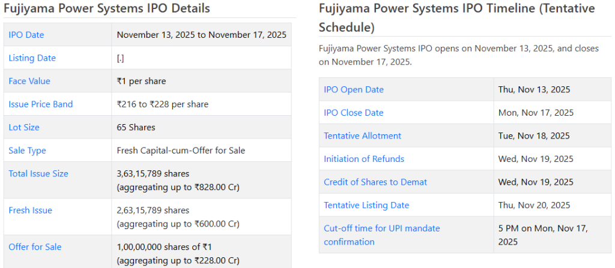Select '1,00,00,000 shares of ₹1' value
The width and height of the screenshot is (615, 268).
tap(165, 247)
